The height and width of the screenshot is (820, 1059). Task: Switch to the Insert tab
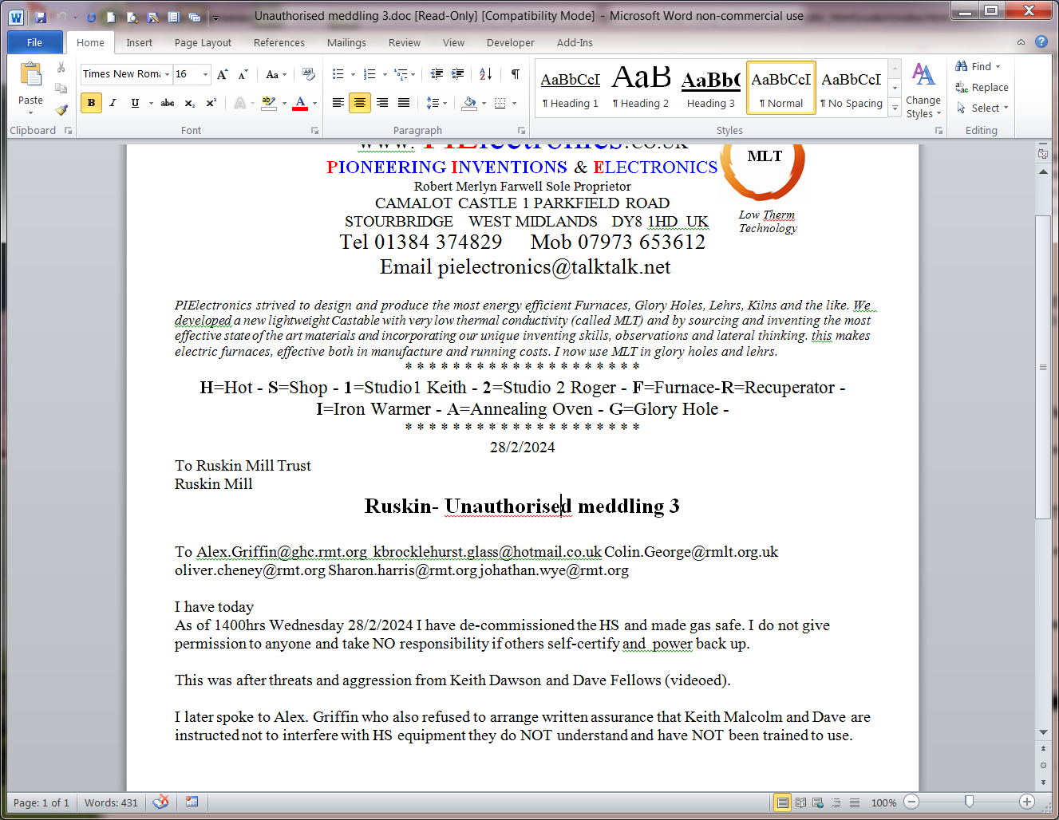pos(139,42)
